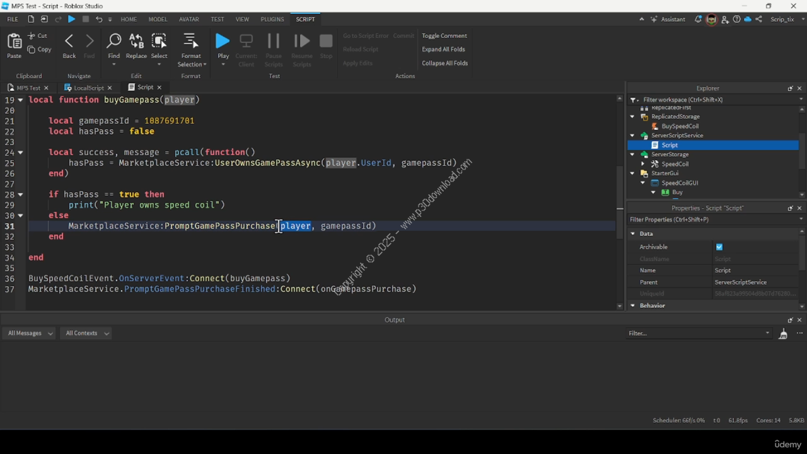Open the help question mark icon
Screen dimensions: 807x454
[x=736, y=19]
